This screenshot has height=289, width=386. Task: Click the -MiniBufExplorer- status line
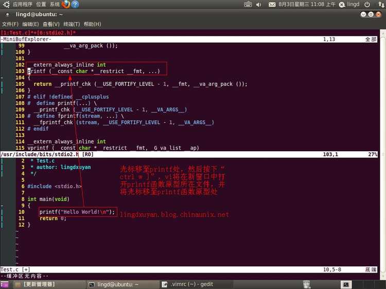[189, 40]
